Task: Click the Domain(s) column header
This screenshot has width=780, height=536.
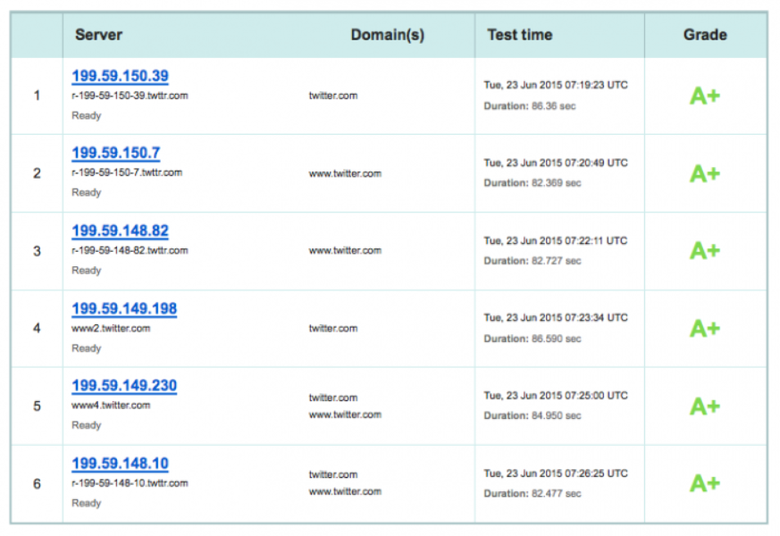Action: pyautogui.click(x=388, y=35)
